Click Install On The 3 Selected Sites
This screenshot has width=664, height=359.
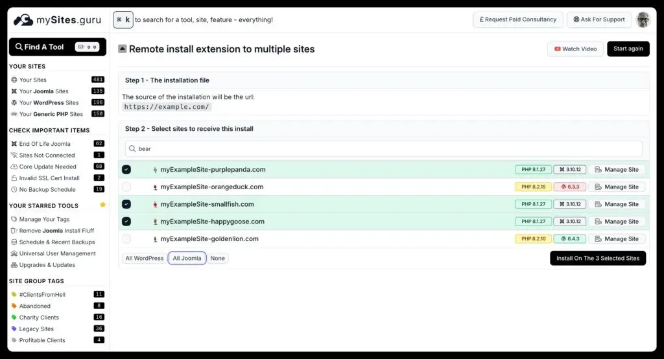(x=598, y=259)
